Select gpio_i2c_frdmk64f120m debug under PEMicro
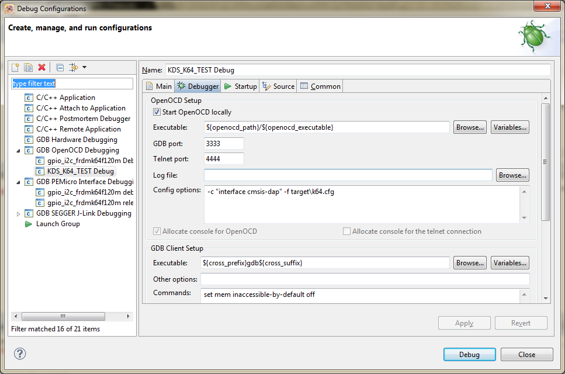Image resolution: width=565 pixels, height=374 pixels. (90, 192)
